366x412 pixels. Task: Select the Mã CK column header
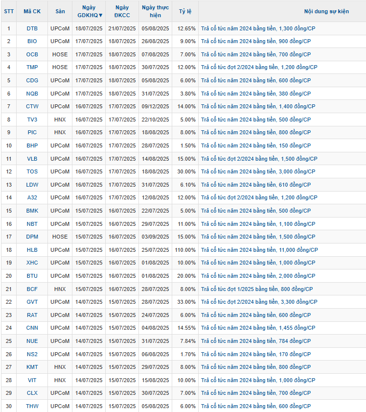pos(32,11)
